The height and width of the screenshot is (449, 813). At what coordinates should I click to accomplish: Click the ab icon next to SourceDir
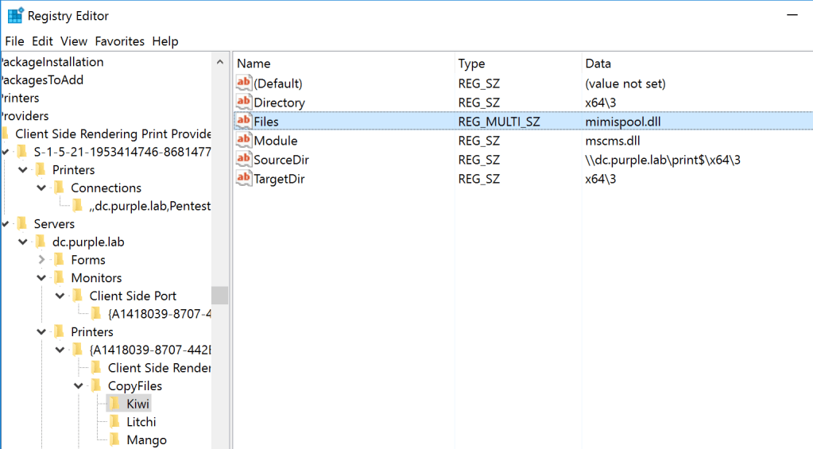244,160
